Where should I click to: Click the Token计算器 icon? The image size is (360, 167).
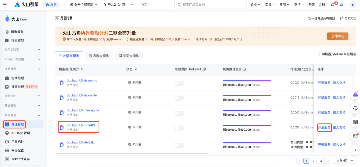(x=7, y=159)
